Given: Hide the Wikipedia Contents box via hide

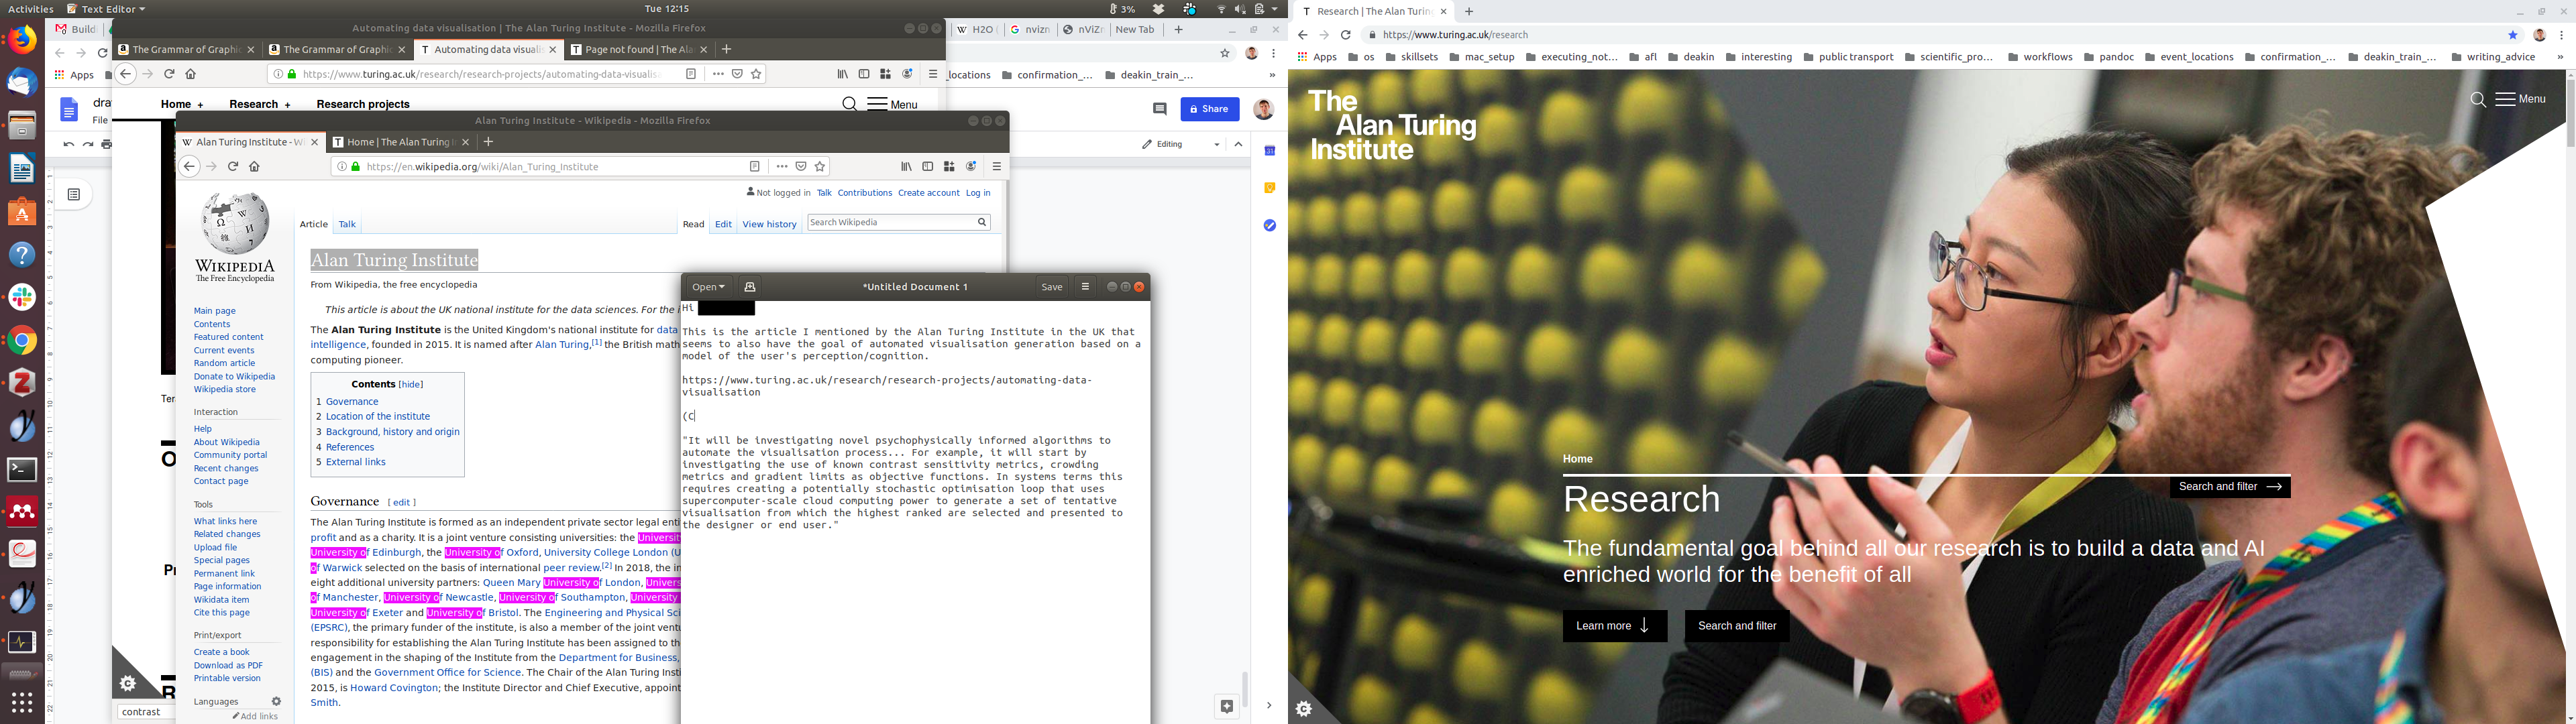Looking at the screenshot, I should [x=411, y=384].
